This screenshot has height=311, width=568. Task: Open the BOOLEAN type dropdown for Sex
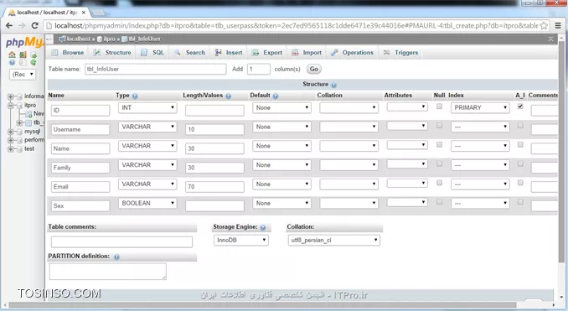point(147,203)
